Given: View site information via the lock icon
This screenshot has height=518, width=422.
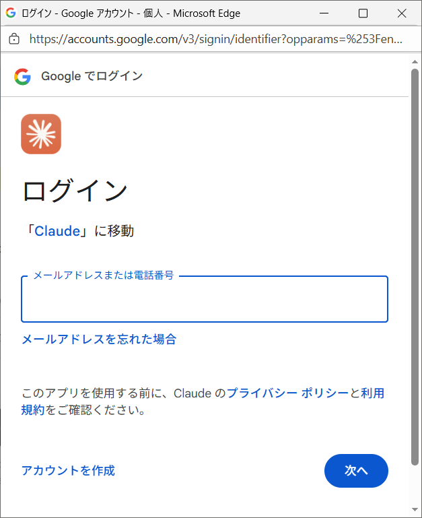Looking at the screenshot, I should [x=14, y=39].
